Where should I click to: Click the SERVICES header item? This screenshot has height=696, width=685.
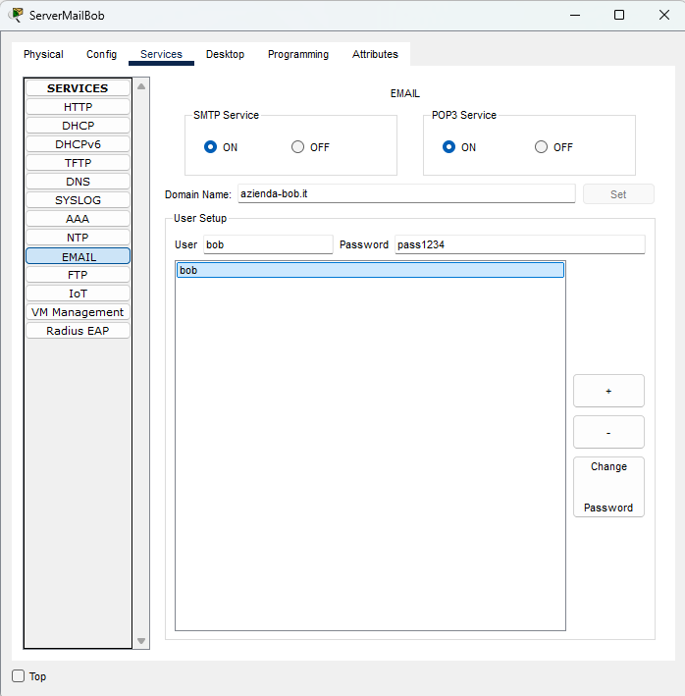tap(79, 88)
